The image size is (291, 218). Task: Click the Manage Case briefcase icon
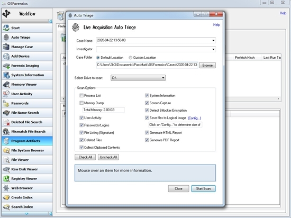(6, 47)
